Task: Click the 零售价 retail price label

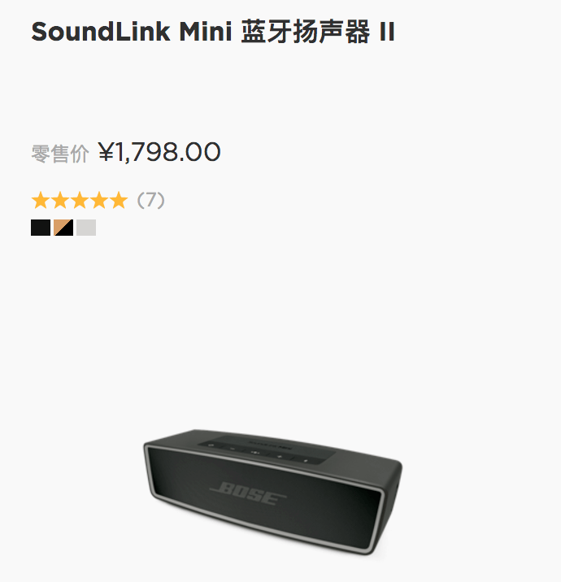Action: [x=60, y=154]
